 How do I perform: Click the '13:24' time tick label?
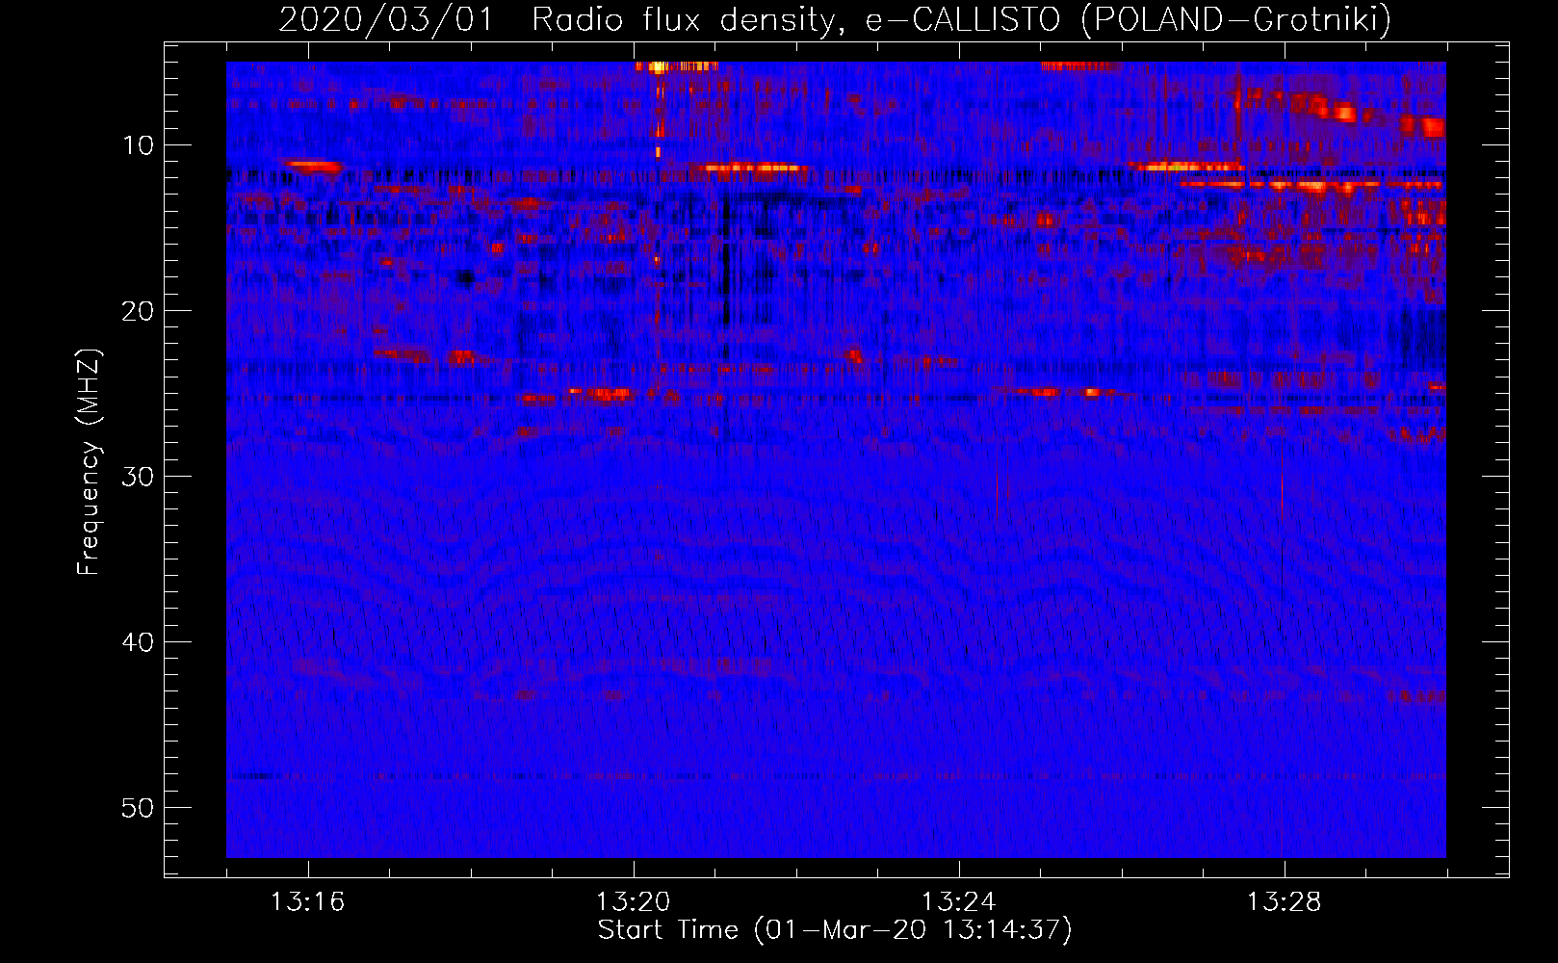958,902
